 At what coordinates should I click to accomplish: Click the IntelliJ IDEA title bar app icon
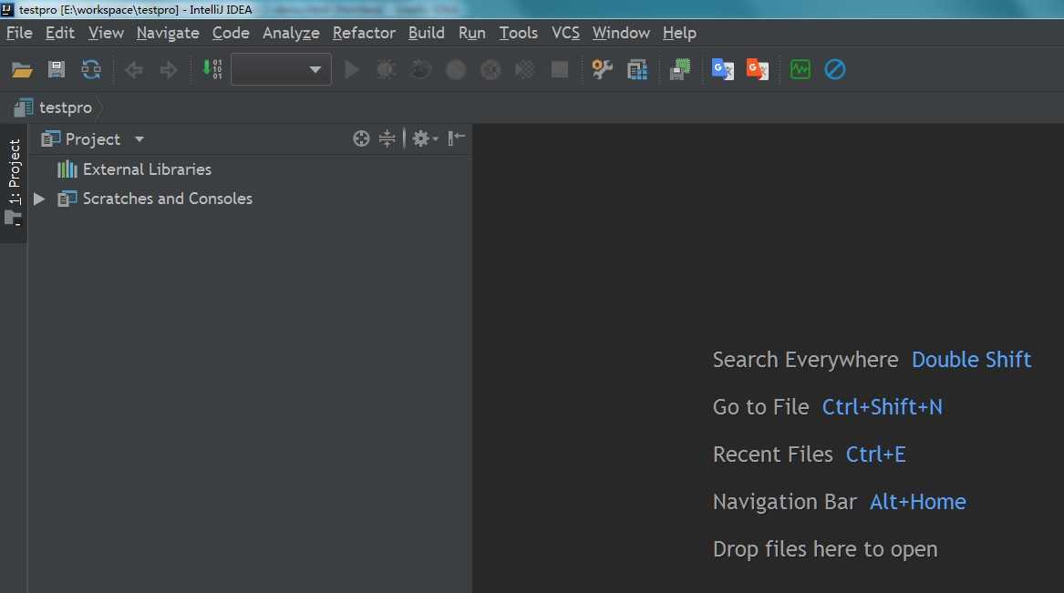7,9
